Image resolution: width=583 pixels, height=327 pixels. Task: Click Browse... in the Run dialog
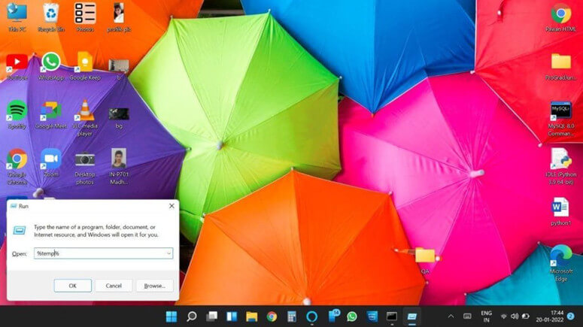[155, 286]
